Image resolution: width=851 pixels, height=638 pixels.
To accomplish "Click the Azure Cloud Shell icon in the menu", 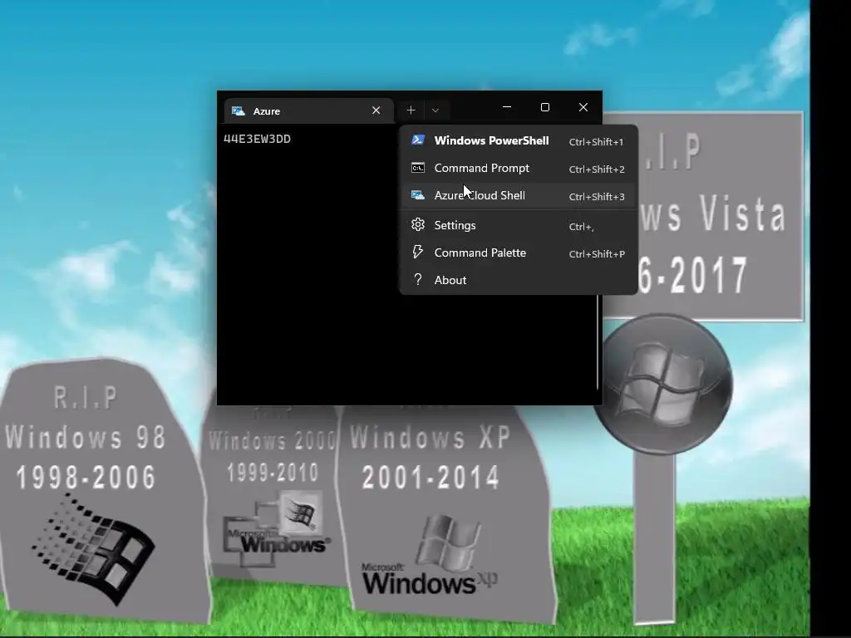I will pos(418,195).
